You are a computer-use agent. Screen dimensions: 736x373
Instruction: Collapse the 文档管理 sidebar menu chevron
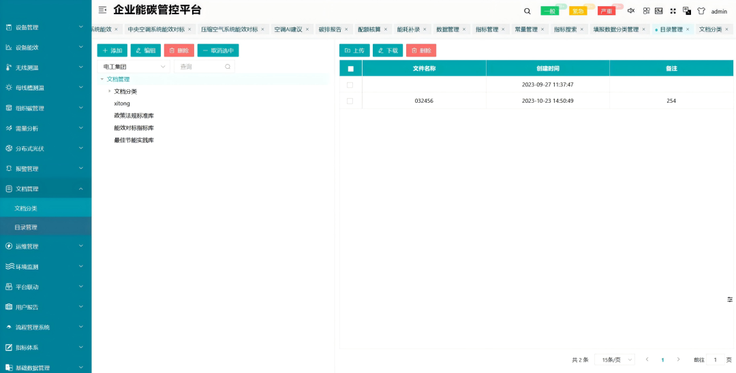tap(80, 189)
